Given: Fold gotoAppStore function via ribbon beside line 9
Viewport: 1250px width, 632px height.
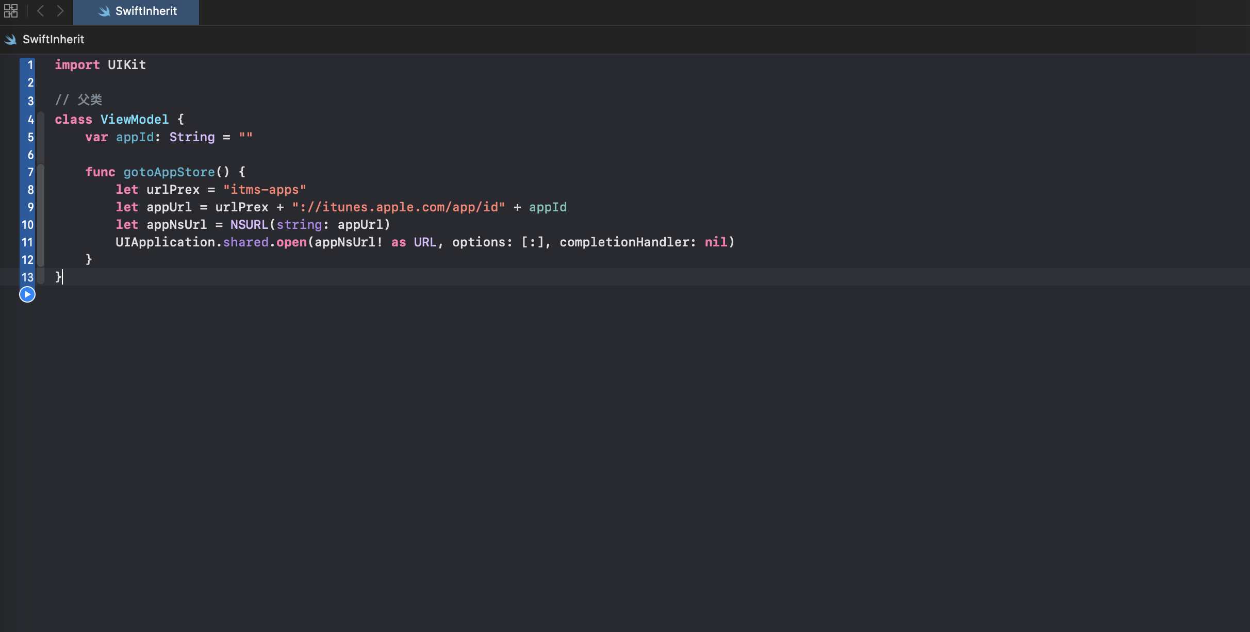Looking at the screenshot, I should pyautogui.click(x=41, y=207).
